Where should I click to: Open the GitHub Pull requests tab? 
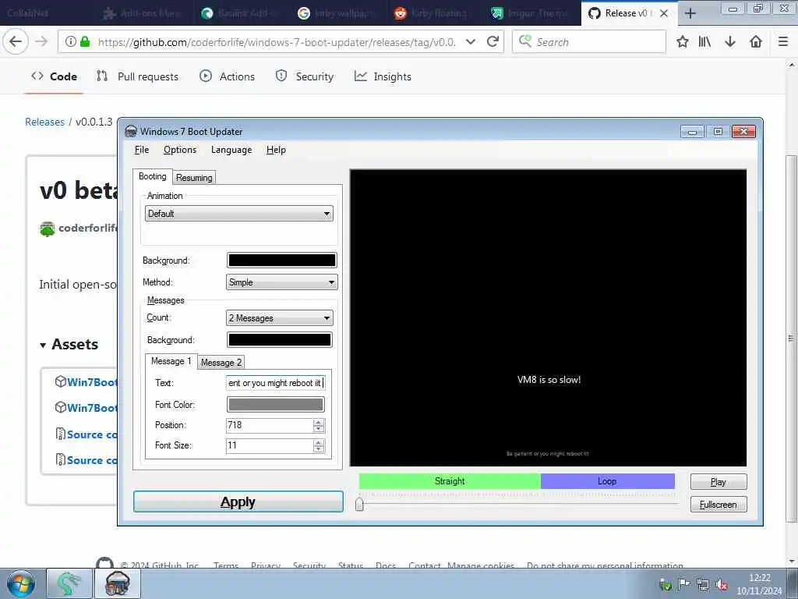tap(137, 76)
